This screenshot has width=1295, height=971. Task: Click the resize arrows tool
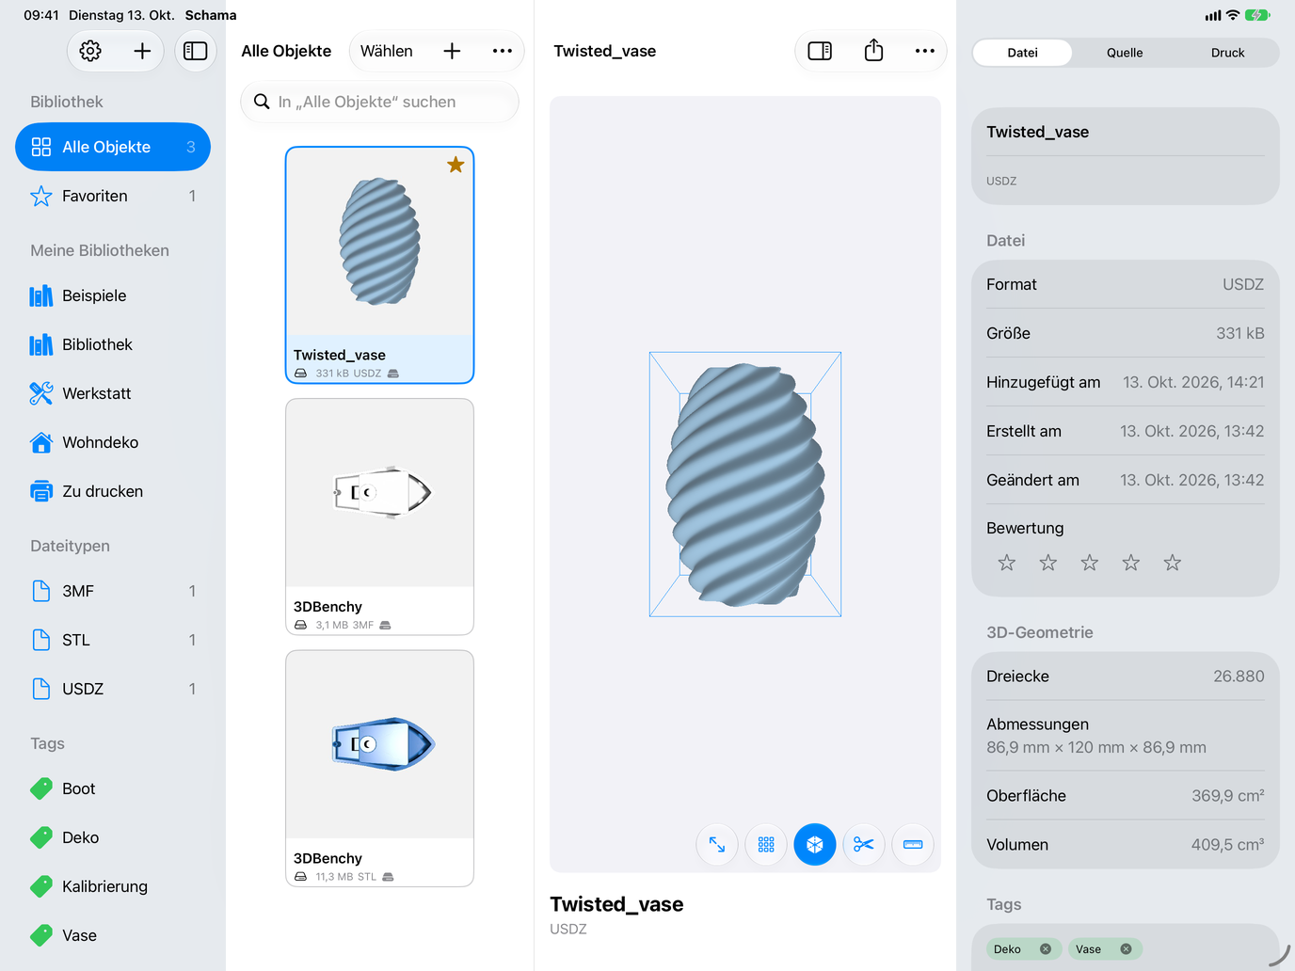(x=717, y=844)
